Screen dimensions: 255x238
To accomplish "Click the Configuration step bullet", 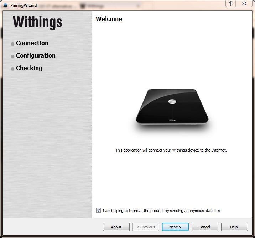I will coord(12,57).
